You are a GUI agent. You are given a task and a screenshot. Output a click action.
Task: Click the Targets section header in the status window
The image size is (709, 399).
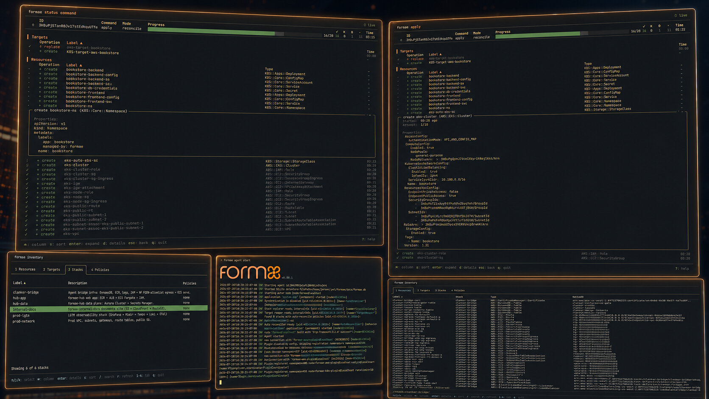pyautogui.click(x=39, y=37)
